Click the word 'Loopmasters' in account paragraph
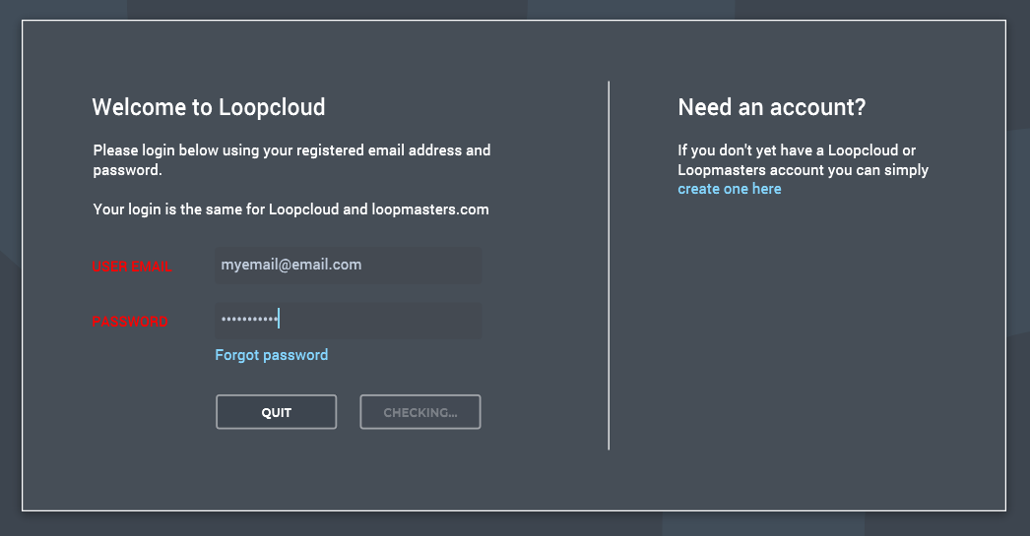1030x536 pixels. coord(722,170)
